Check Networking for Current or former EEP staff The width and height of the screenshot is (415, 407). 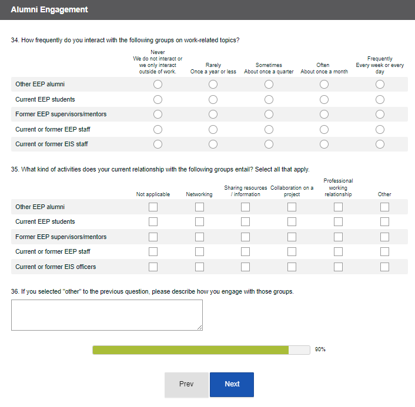pyautogui.click(x=199, y=251)
